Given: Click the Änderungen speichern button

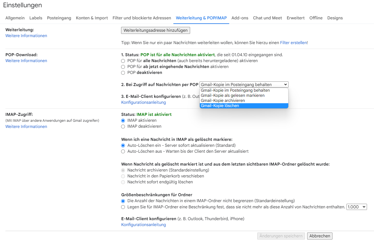Looking at the screenshot, I should (x=281, y=236).
